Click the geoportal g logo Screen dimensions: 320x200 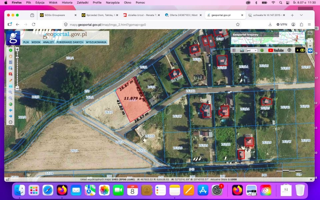pos(13,38)
